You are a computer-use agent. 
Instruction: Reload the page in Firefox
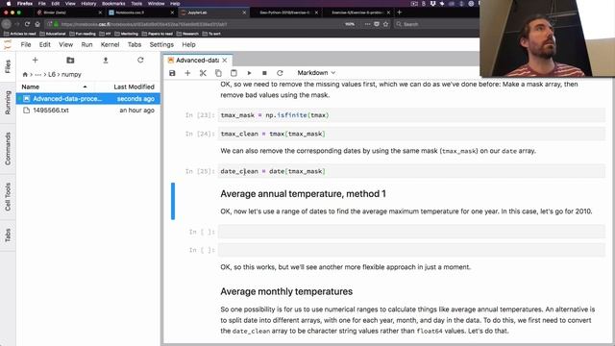(x=27, y=24)
